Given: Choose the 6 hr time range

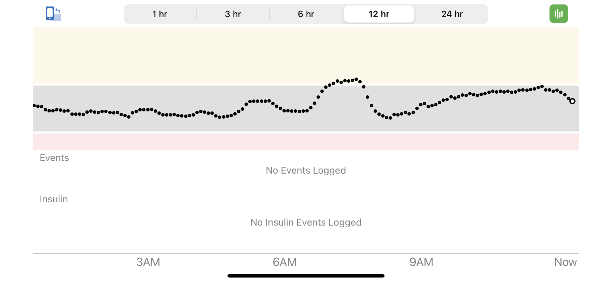Looking at the screenshot, I should tap(306, 14).
